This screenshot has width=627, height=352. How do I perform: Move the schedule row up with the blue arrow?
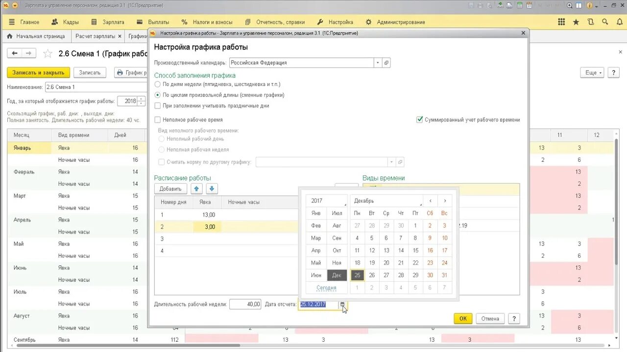(x=197, y=189)
